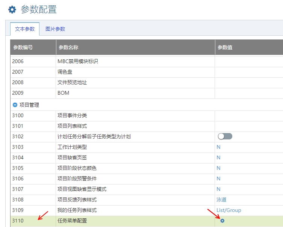Click the N value for 项目视图缺省显示模式

218,189
